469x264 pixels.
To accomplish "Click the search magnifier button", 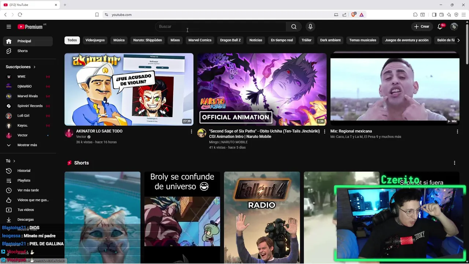I will click(294, 26).
